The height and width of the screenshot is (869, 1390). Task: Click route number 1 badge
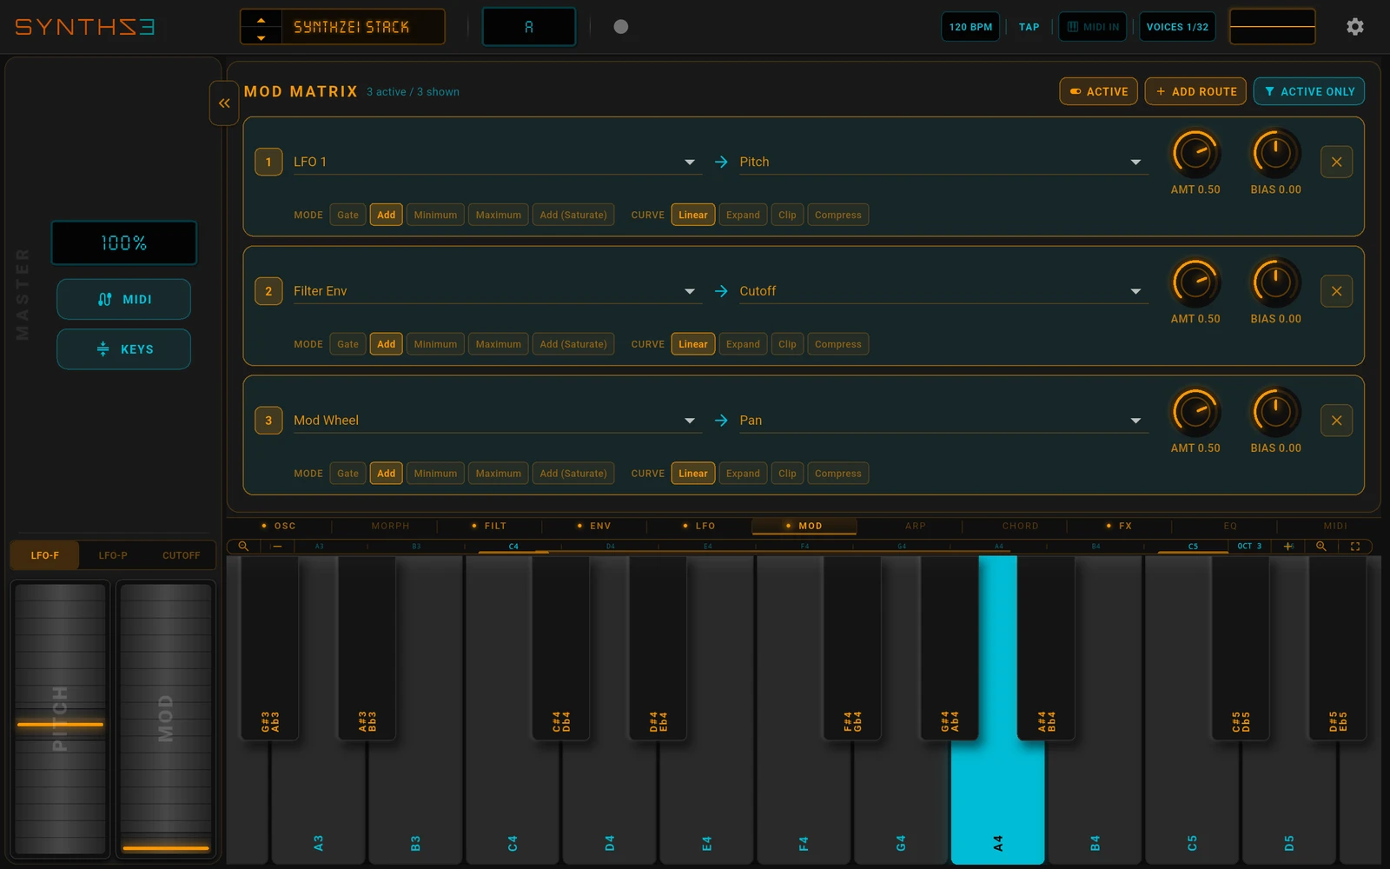coord(268,162)
